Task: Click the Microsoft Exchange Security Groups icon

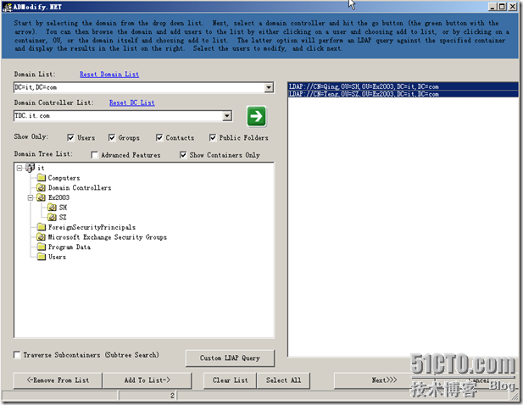Action: 42,237
